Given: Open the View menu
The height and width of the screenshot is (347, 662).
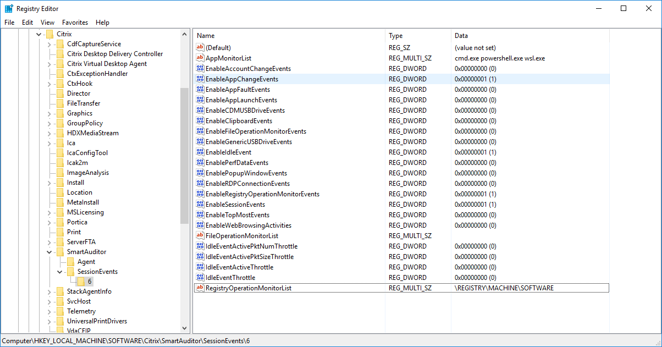Looking at the screenshot, I should tap(47, 23).
